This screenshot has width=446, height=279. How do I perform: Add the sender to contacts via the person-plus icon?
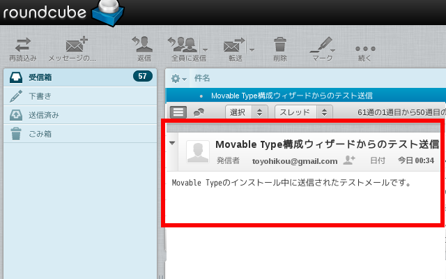348,160
